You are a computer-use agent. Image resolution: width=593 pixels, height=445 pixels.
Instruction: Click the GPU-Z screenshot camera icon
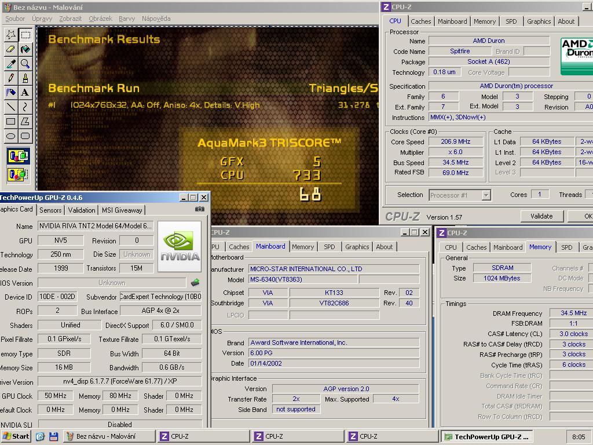(x=200, y=209)
